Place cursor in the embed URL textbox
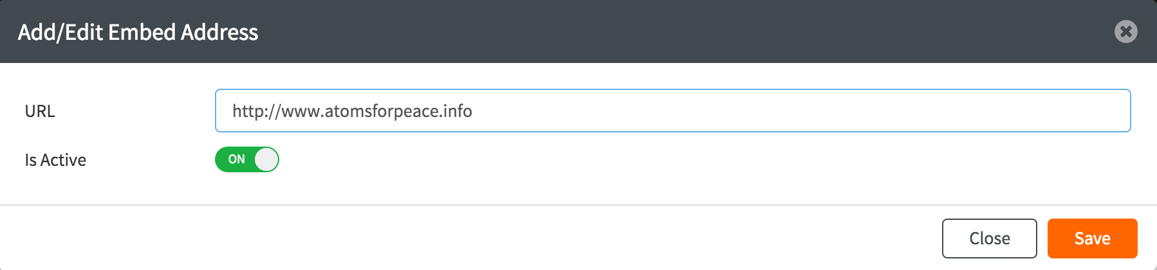 672,111
